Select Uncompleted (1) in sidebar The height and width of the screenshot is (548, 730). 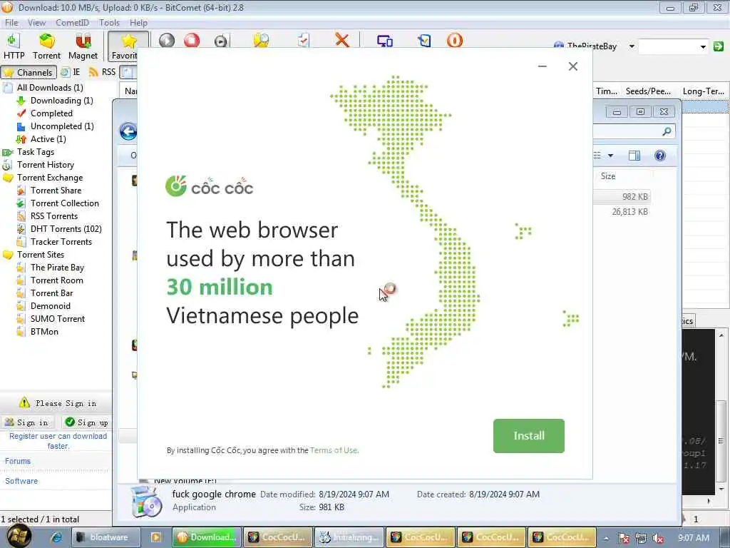pyautogui.click(x=62, y=126)
